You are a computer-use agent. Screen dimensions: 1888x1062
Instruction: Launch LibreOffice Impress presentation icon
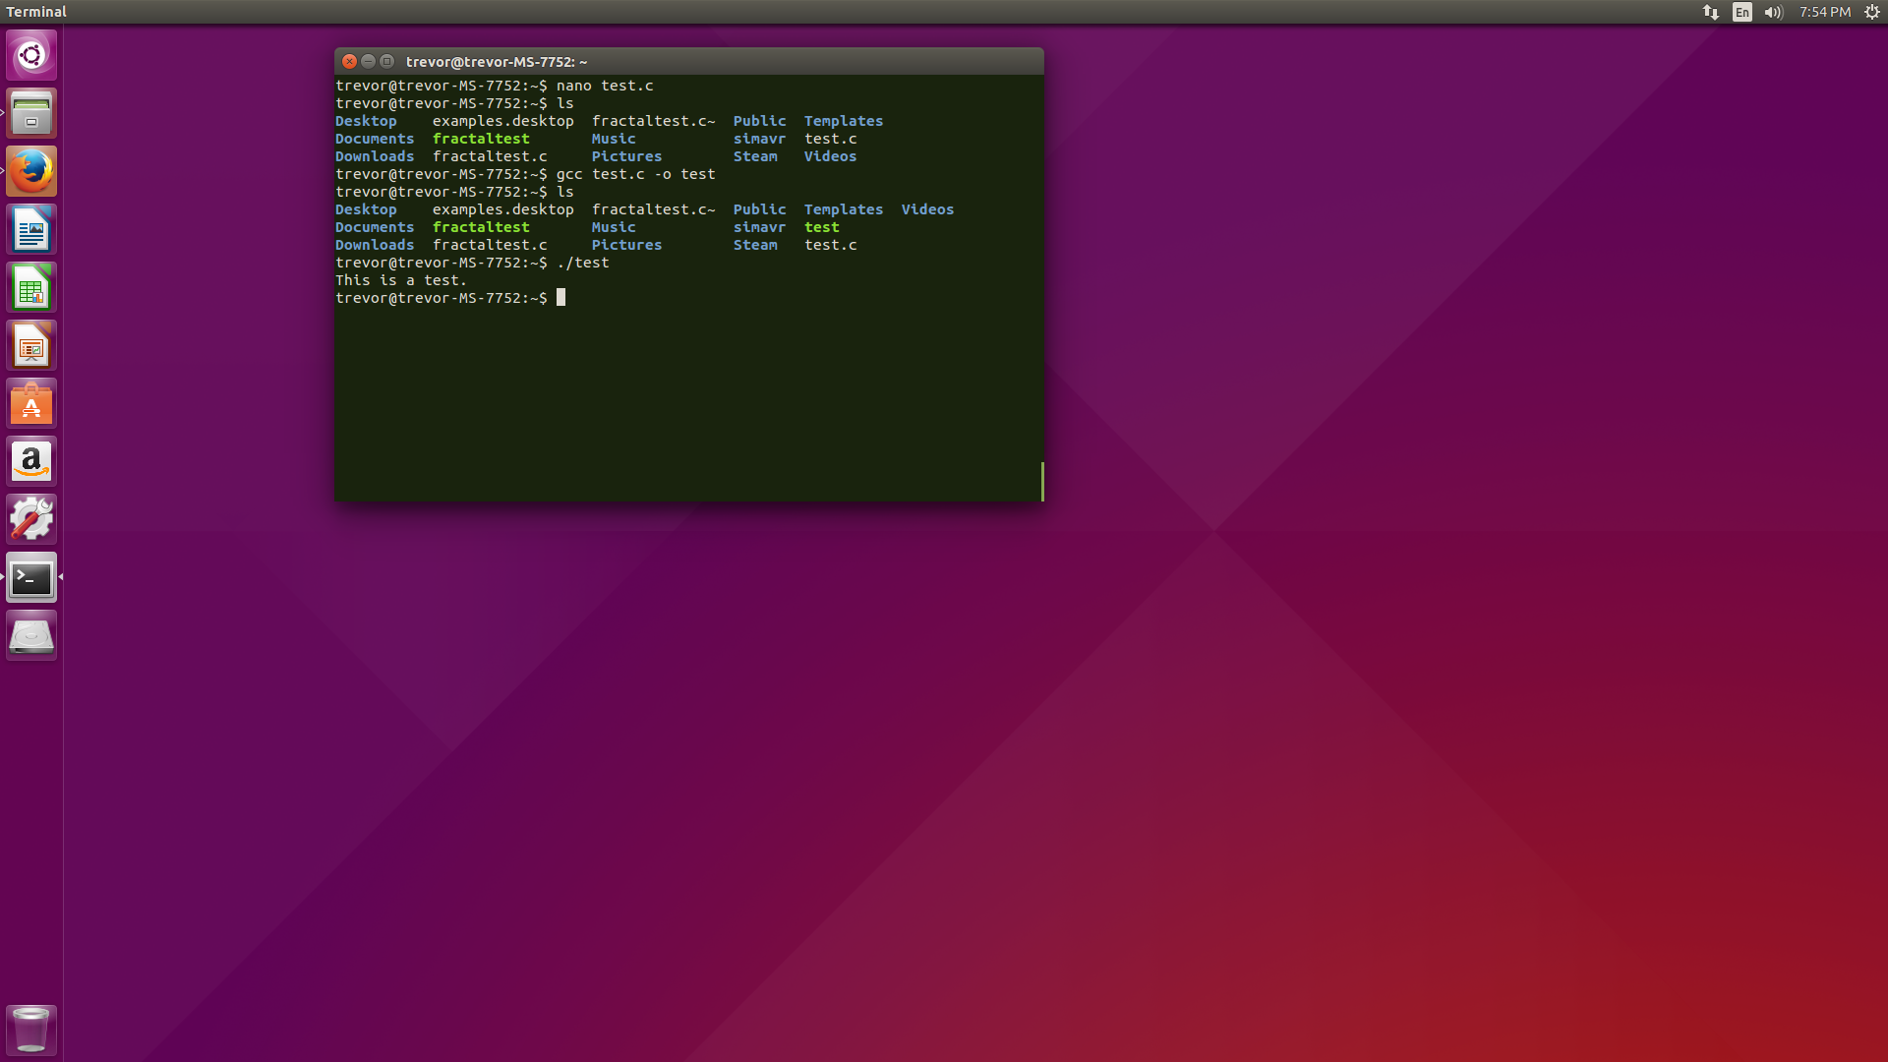pos(31,346)
